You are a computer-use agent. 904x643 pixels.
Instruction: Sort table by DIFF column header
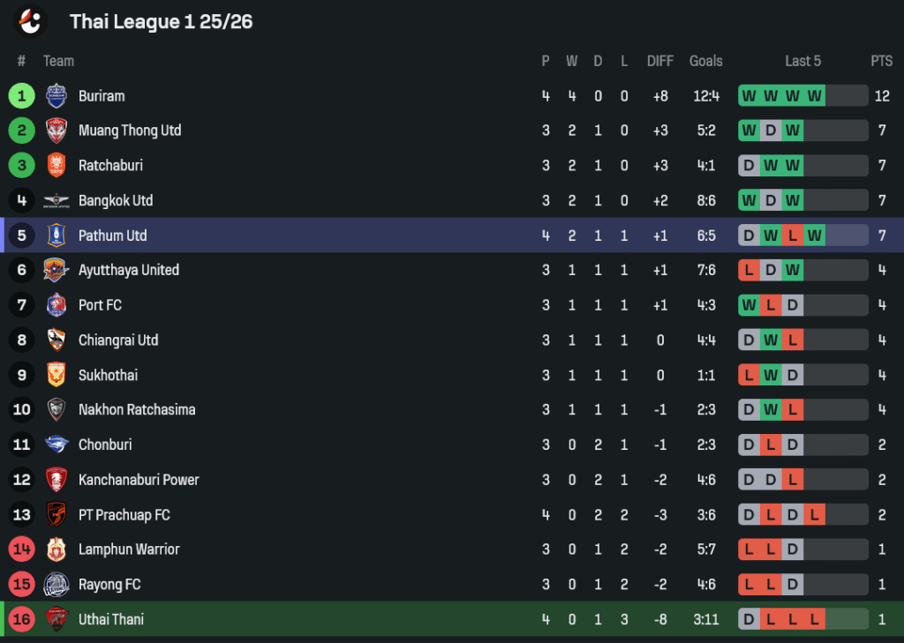[660, 61]
